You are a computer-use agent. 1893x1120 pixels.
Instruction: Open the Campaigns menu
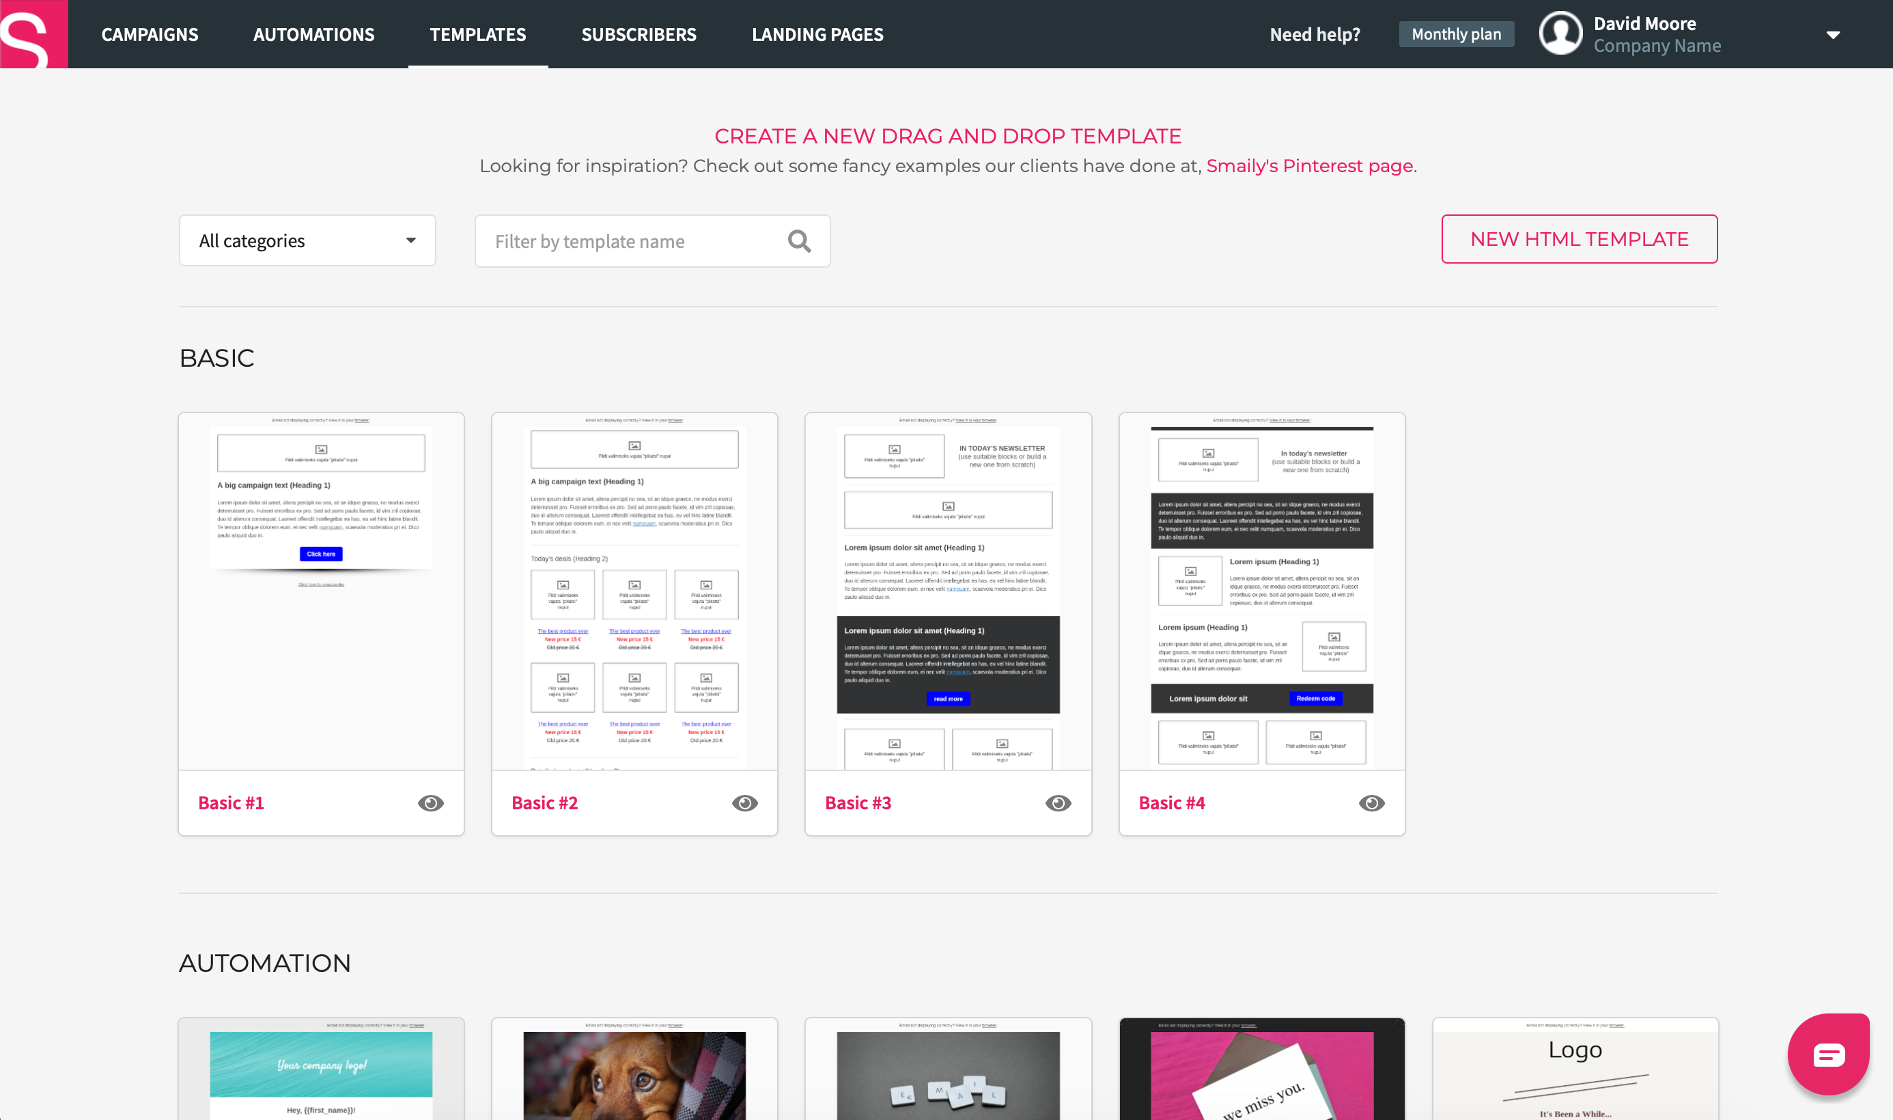[150, 35]
